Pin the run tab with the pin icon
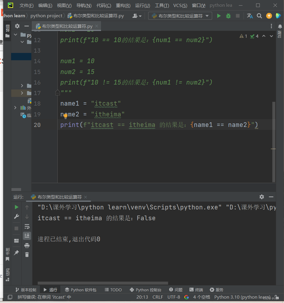The width and height of the screenshot is (284, 303). pos(16,253)
